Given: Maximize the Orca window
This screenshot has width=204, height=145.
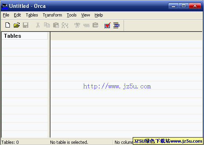Looking at the screenshot, I should pos(184,6).
